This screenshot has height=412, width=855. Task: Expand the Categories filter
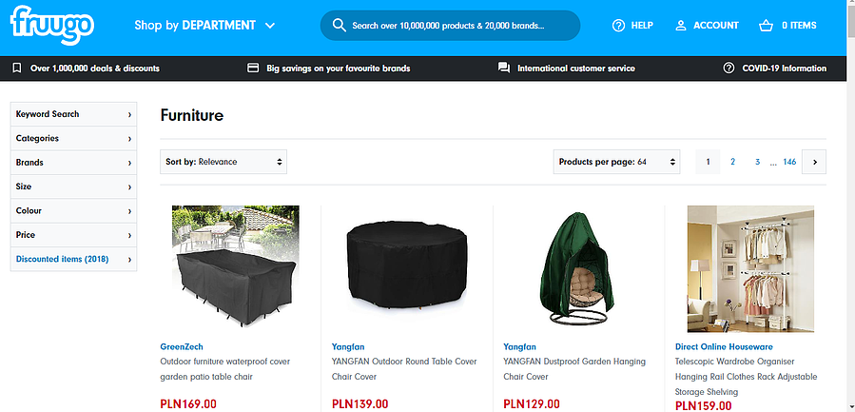tap(73, 139)
